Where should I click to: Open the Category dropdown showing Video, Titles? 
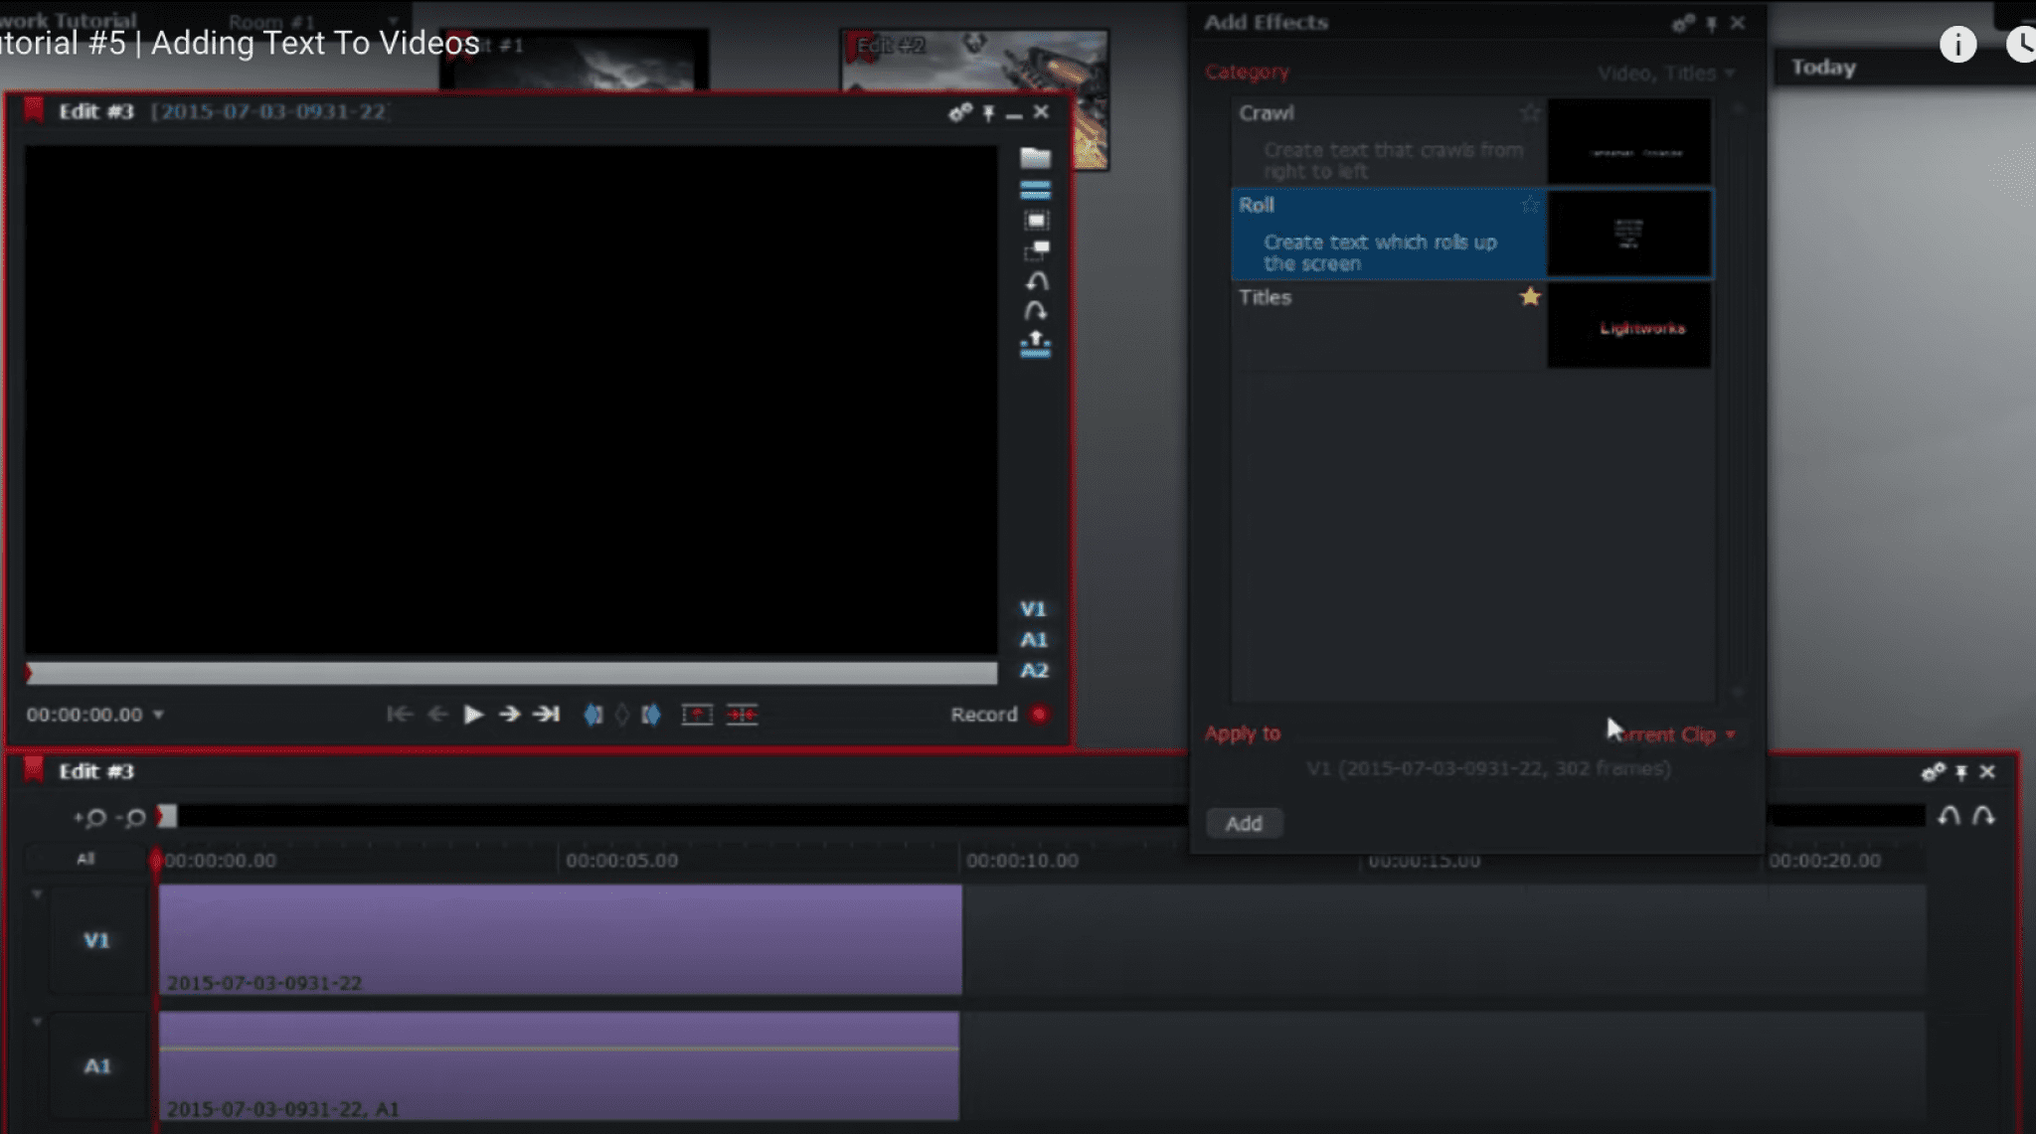1666,74
